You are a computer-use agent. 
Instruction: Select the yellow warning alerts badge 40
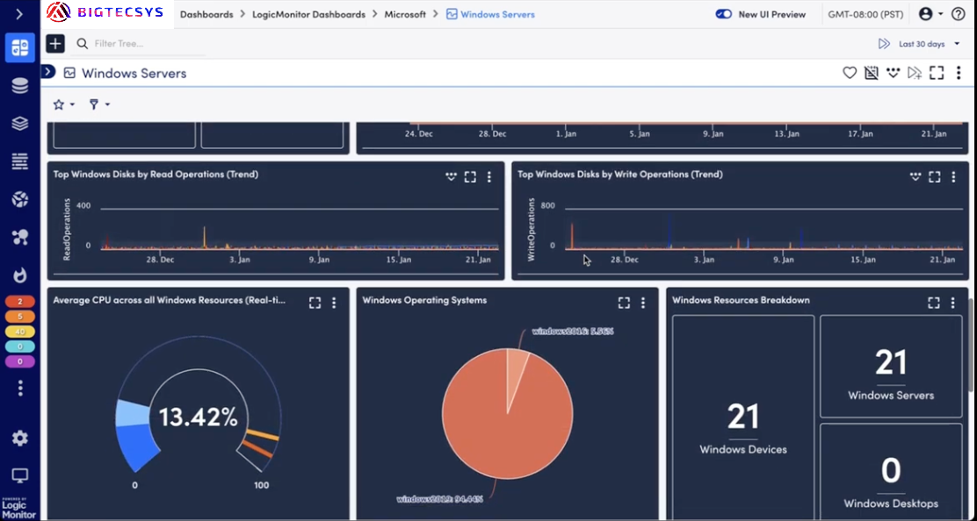pos(20,332)
